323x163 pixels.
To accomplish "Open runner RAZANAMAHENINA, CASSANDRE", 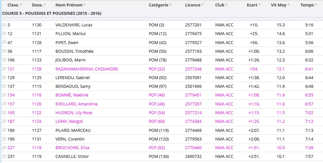I will click(87, 69).
